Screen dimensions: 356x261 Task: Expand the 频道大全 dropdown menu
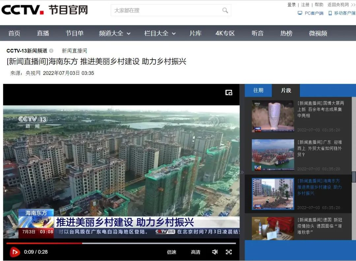click(x=115, y=33)
